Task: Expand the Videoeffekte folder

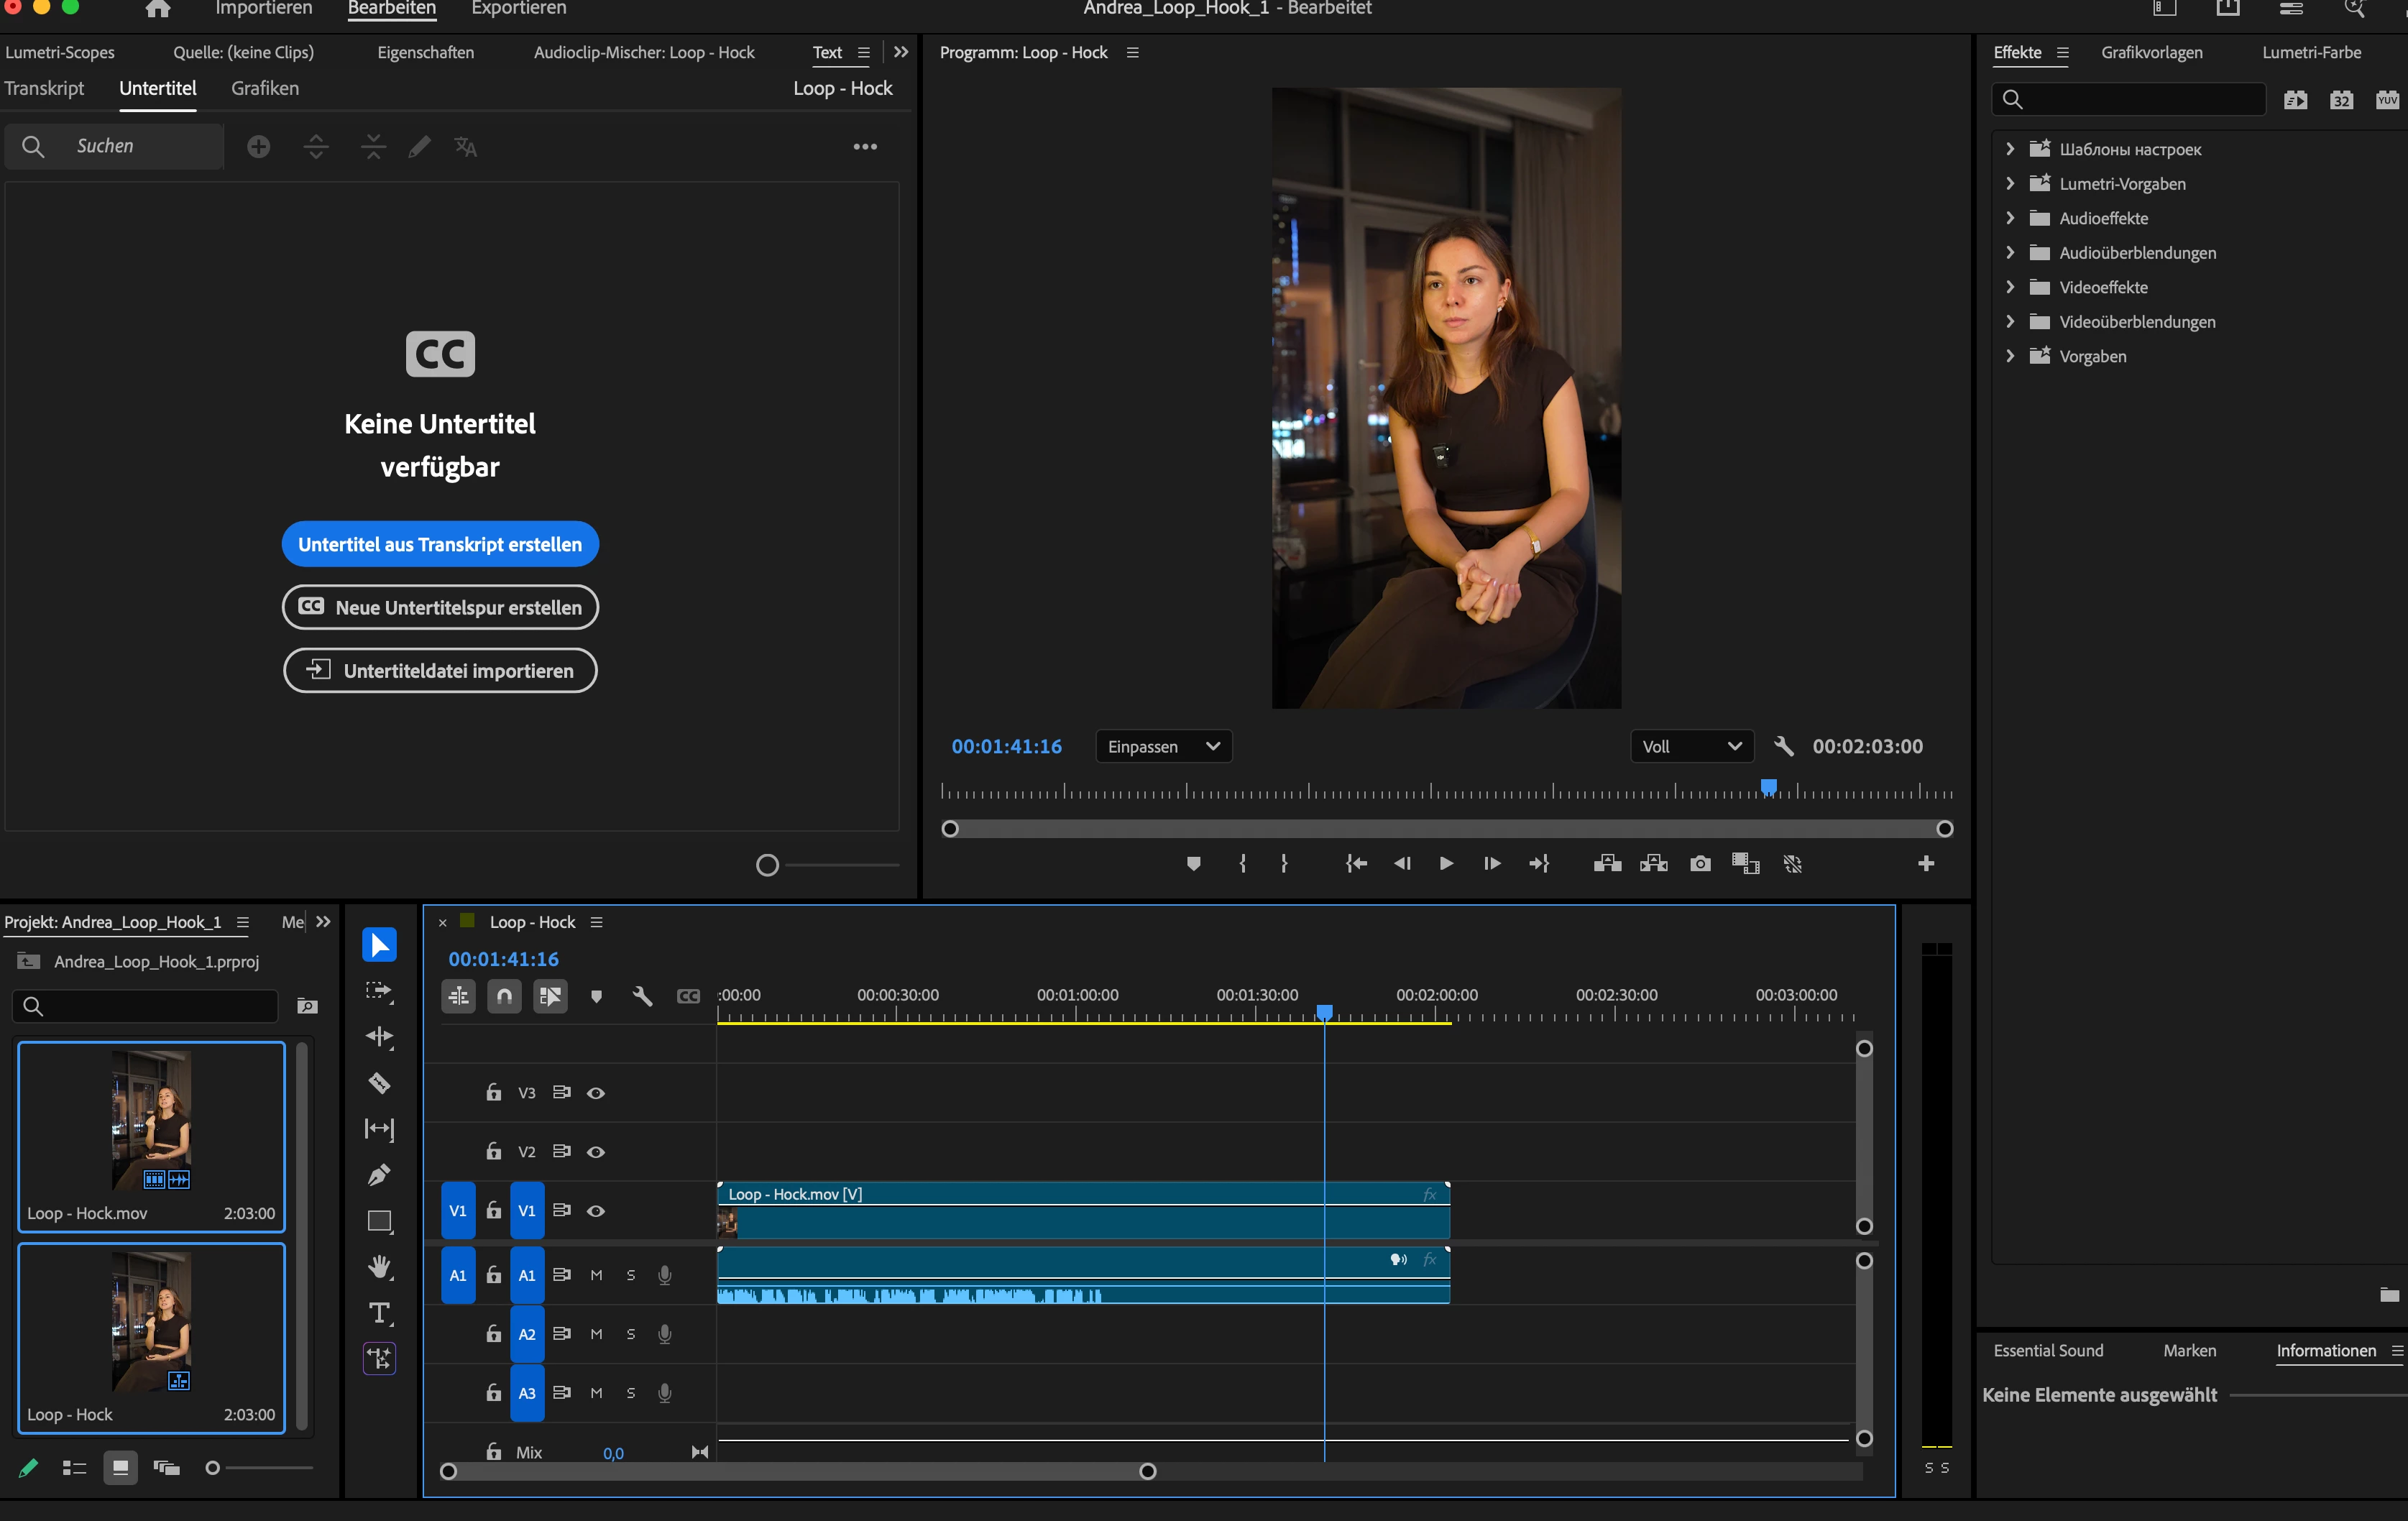Action: point(2010,287)
